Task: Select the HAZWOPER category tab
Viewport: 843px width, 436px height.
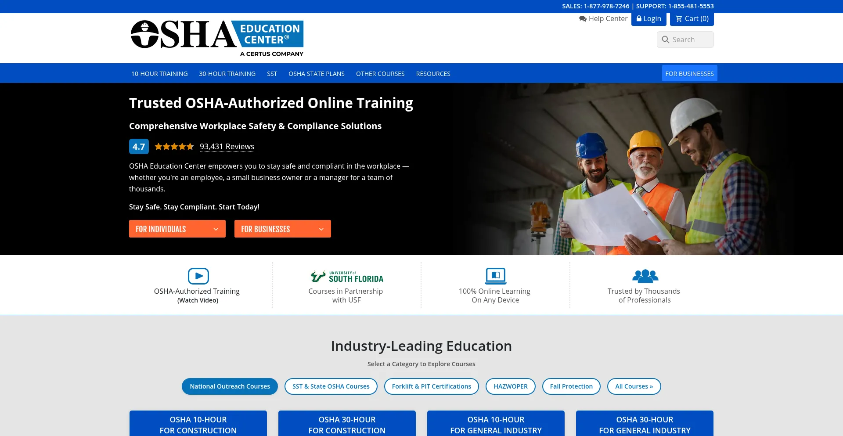Action: [x=511, y=386]
